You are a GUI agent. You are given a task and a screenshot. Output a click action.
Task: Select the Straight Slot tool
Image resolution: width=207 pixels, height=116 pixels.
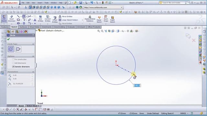tap(18, 23)
